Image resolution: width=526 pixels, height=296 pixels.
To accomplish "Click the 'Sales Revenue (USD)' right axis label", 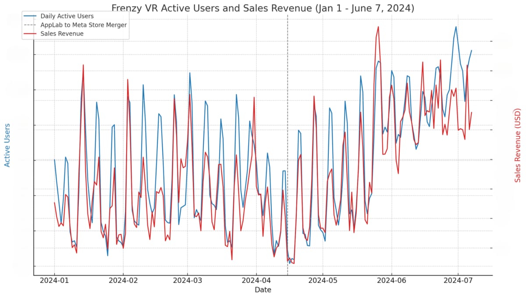I will pos(518,145).
